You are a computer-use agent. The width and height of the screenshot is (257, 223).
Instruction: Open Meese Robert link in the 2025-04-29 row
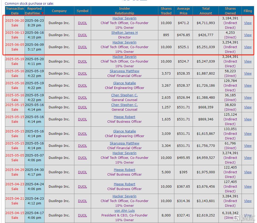click(124, 170)
